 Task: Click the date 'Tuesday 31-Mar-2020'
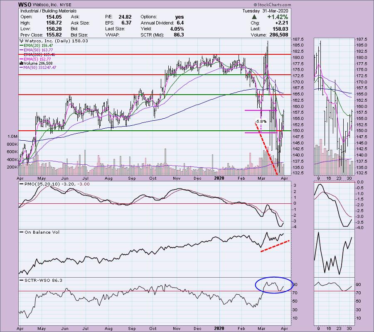point(265,11)
